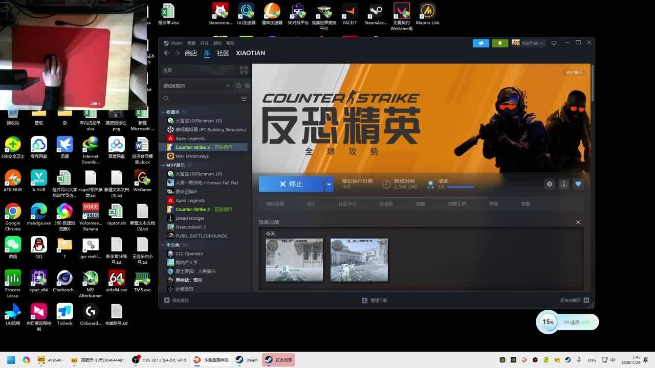Click 添加游戏 at bottom of Steam

(x=176, y=301)
